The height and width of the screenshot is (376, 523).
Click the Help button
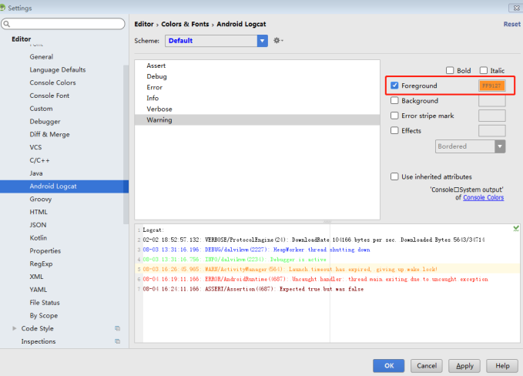click(x=502, y=366)
